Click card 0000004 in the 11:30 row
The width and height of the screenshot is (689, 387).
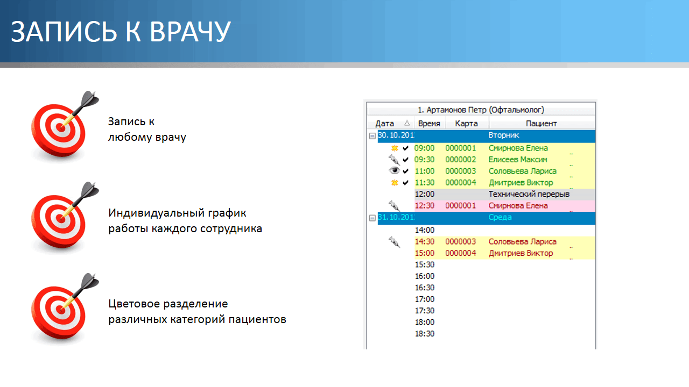coord(461,183)
